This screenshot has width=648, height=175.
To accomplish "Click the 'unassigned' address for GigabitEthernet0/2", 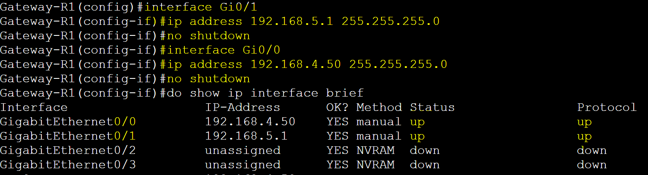I will 243,151.
